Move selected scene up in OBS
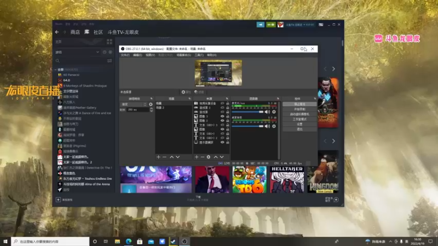 click(171, 157)
